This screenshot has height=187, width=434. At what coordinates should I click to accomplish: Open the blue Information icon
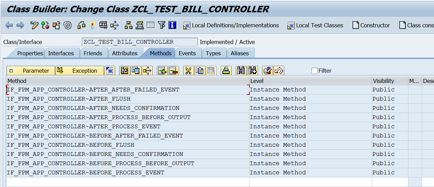click(172, 25)
